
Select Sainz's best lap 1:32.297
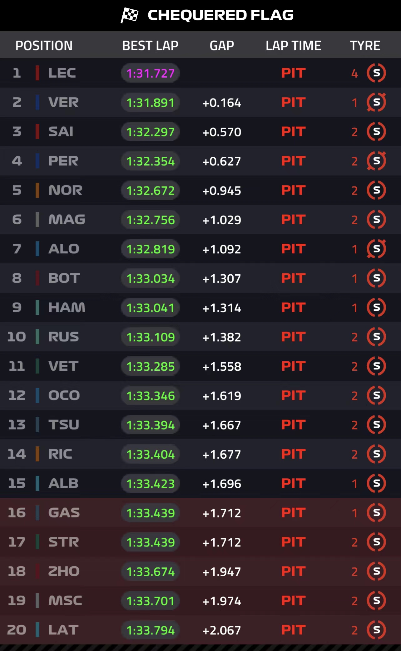click(150, 132)
